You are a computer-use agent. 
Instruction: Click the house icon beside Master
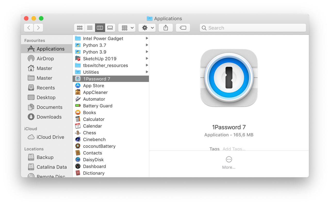coord(31,68)
